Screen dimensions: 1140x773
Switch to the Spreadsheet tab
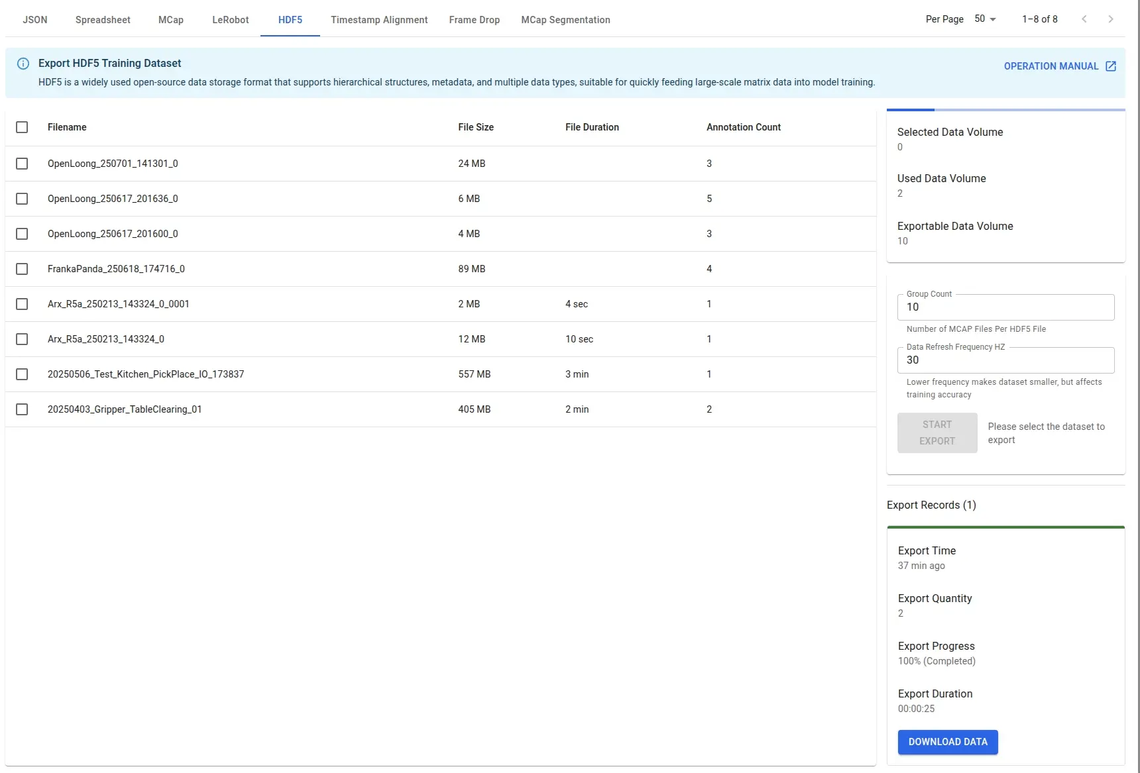[x=103, y=20]
